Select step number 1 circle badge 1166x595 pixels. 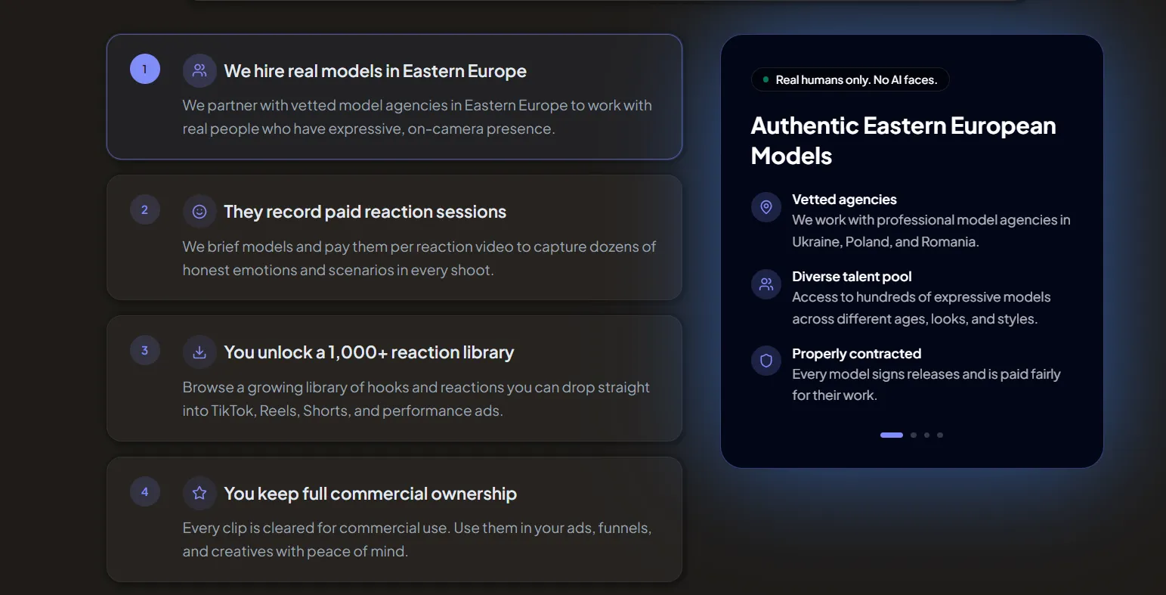[145, 69]
